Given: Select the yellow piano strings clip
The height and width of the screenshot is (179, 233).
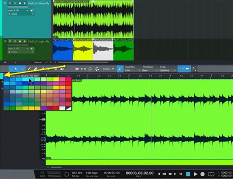Looking at the screenshot, I should [x=83, y=49].
